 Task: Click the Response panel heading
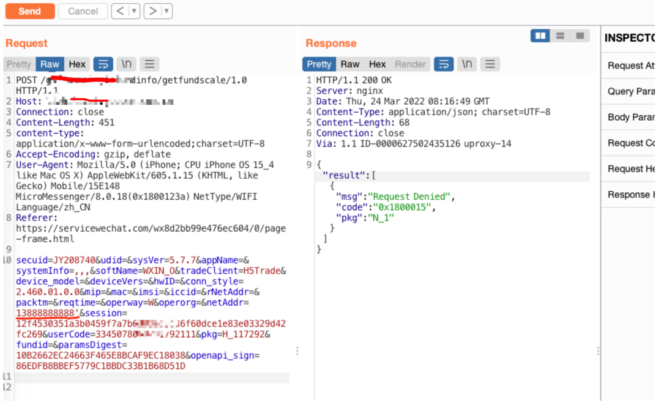[x=331, y=43]
